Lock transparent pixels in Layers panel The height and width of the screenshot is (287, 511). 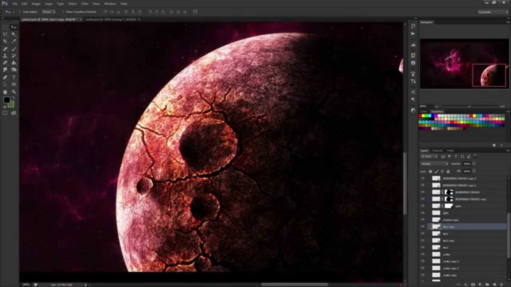[430, 171]
